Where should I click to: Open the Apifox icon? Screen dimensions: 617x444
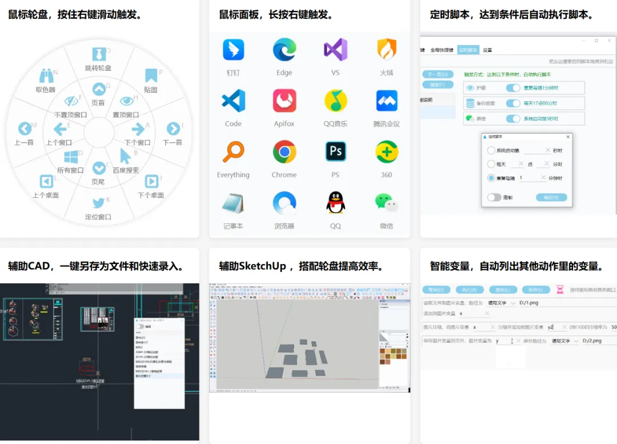tap(285, 101)
